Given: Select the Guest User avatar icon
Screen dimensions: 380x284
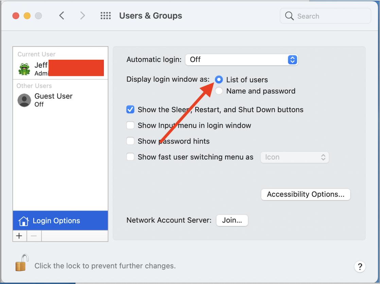Looking at the screenshot, I should click(24, 100).
